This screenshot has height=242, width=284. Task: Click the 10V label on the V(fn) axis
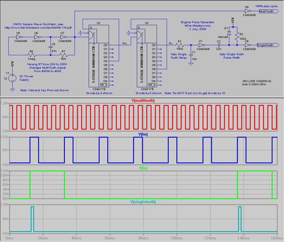tap(4, 175)
